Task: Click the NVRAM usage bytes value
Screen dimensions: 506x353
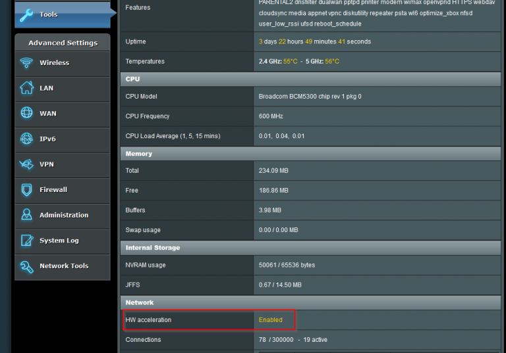Action: (287, 266)
